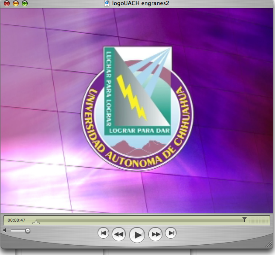This screenshot has width=275, height=255.
Task: Close the logoUACH engranes2 window
Action: [x=7, y=3]
